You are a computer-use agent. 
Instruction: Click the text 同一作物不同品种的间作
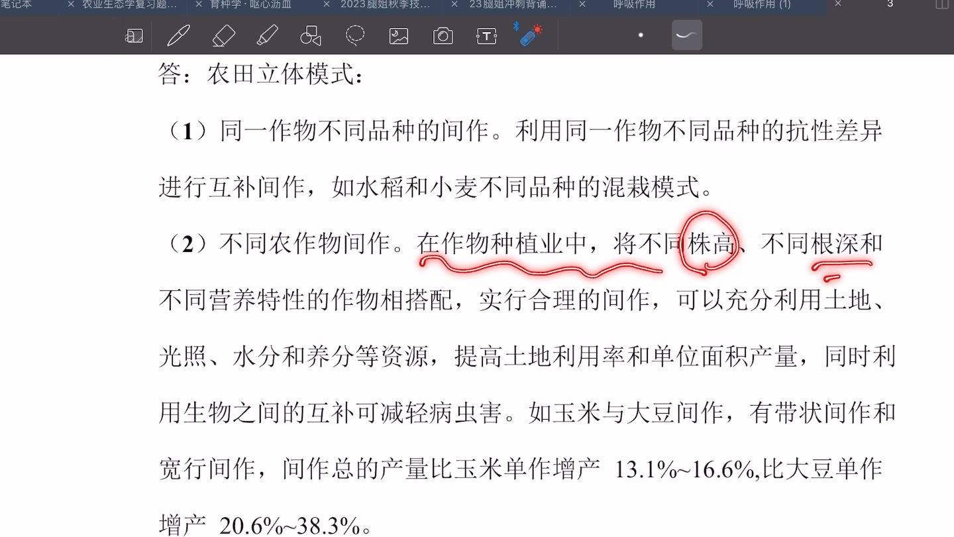(354, 131)
